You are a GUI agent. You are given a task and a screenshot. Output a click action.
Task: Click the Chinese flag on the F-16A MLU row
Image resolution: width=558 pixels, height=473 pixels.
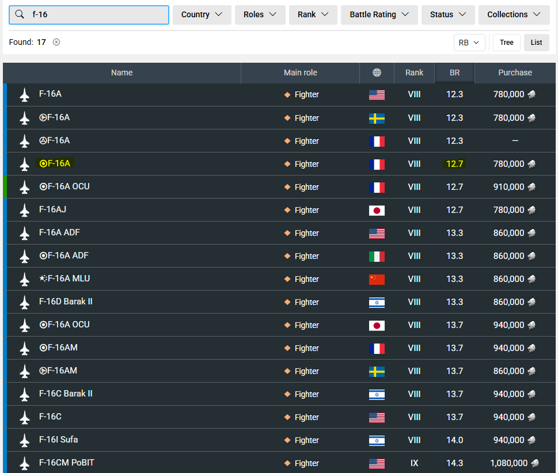(377, 279)
